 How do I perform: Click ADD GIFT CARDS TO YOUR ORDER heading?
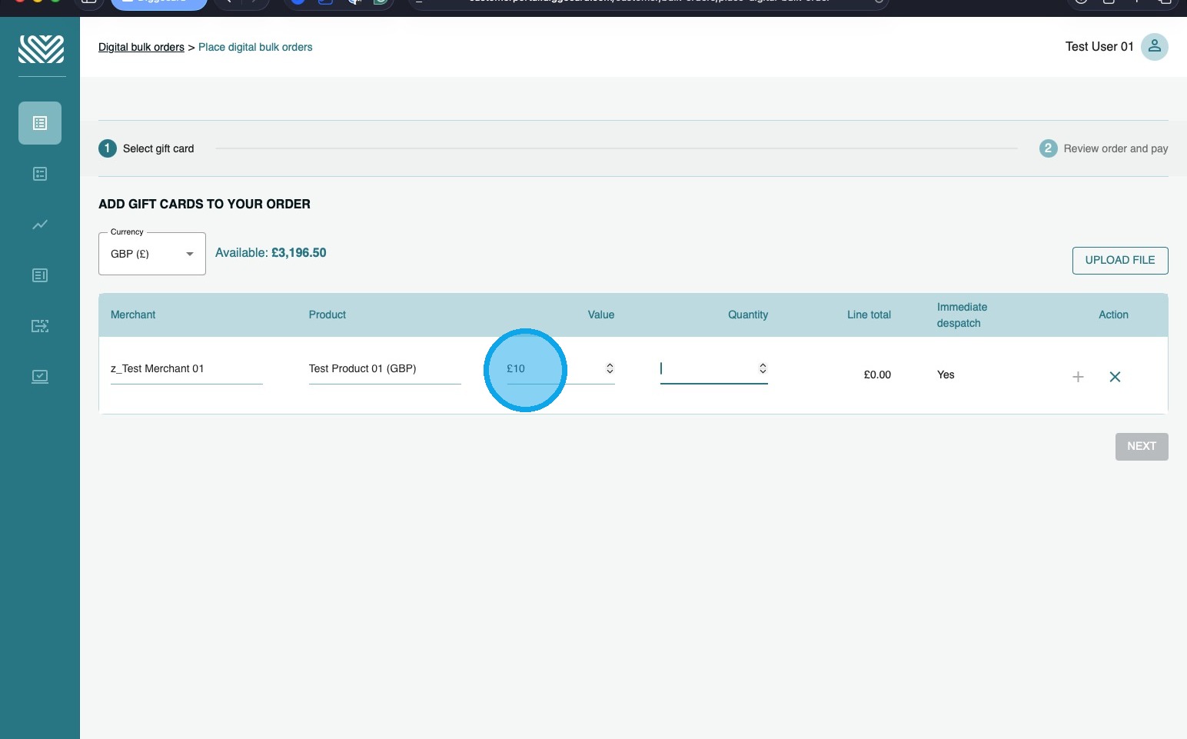tap(204, 205)
